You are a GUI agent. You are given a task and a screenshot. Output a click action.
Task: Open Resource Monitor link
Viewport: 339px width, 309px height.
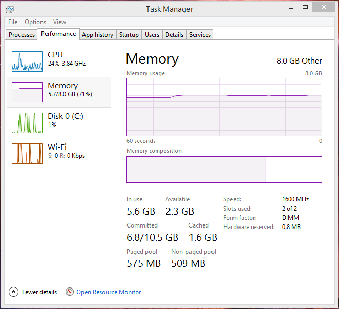point(109,292)
